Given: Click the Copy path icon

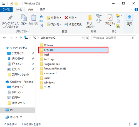Looking at the screenshot, I should point(41,21).
